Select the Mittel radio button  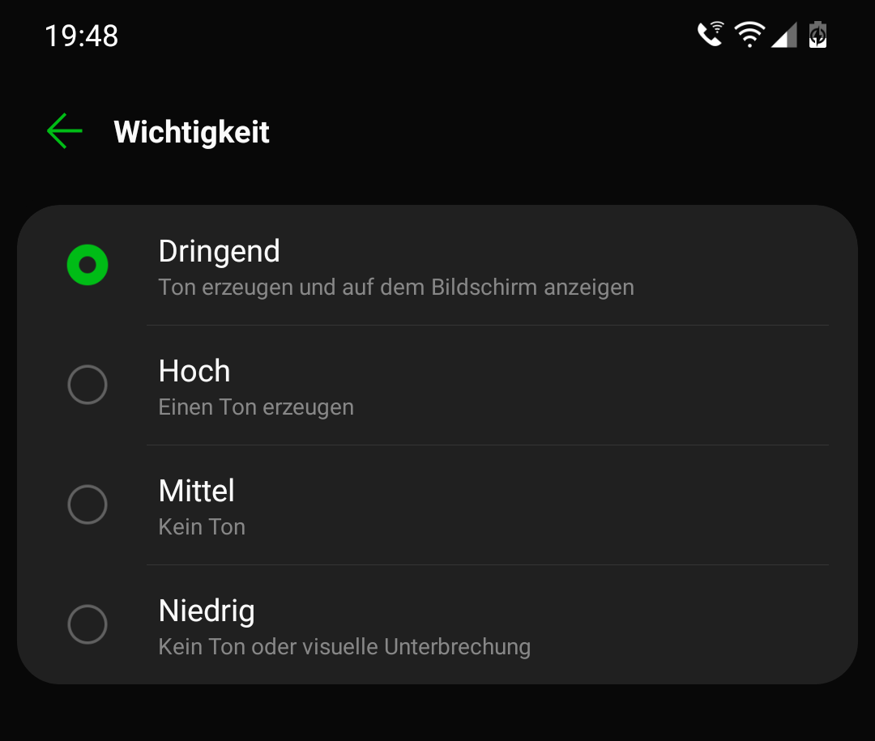pyautogui.click(x=87, y=505)
